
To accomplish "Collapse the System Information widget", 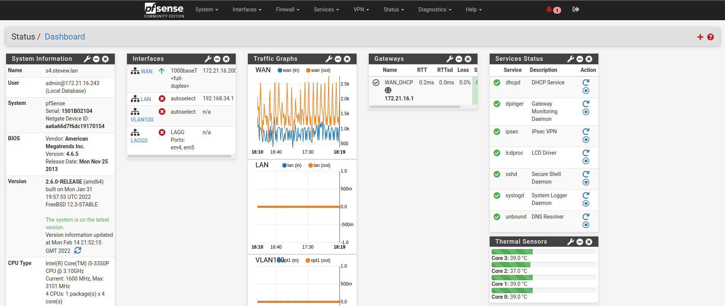I will [96, 59].
